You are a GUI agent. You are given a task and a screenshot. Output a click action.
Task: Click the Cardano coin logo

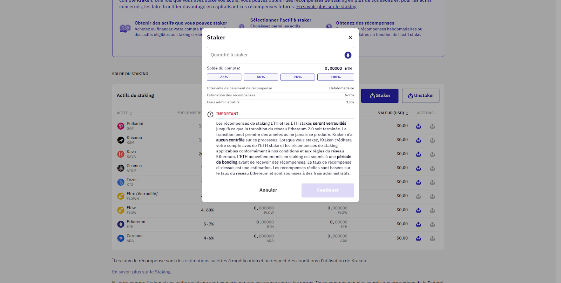121,238
